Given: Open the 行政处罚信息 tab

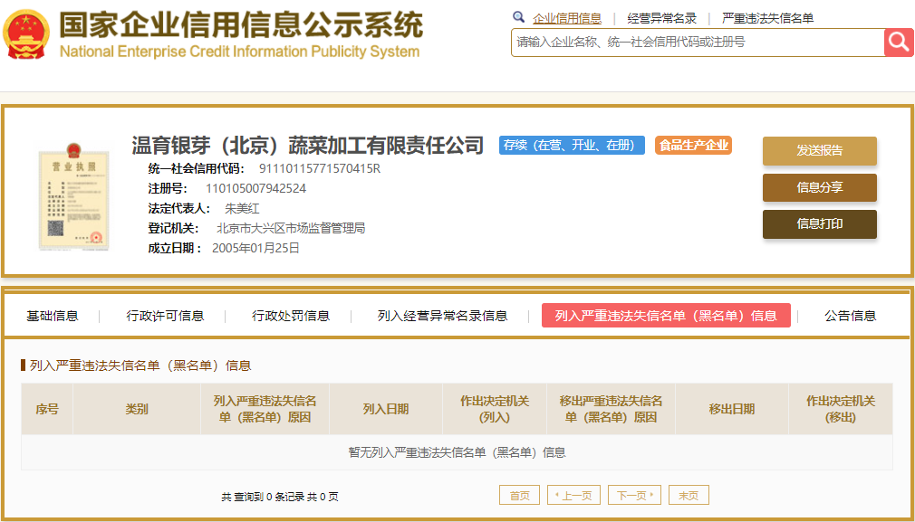Looking at the screenshot, I should 291,316.
